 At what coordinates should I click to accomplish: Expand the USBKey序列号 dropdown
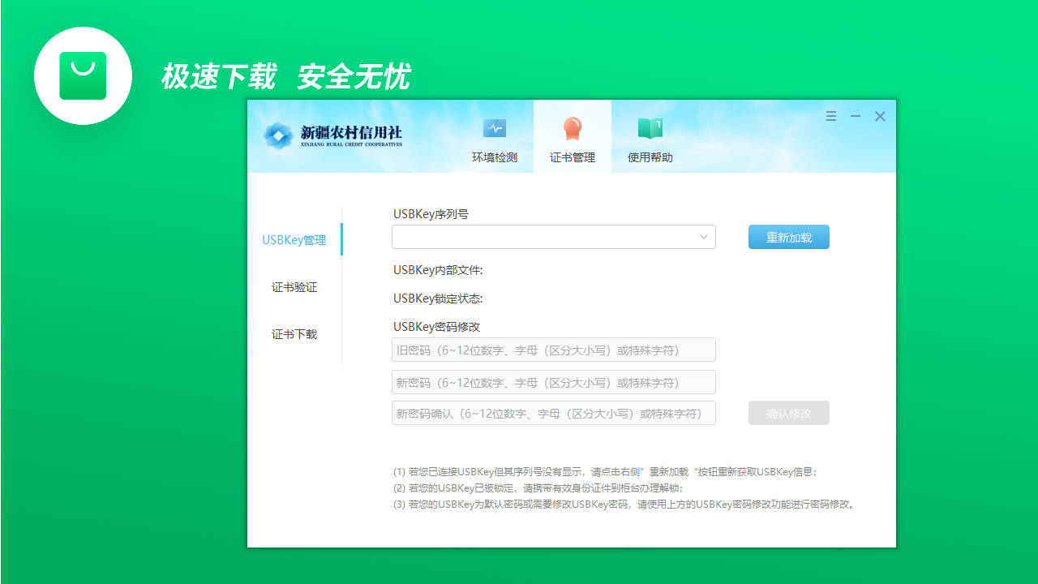[x=554, y=237]
